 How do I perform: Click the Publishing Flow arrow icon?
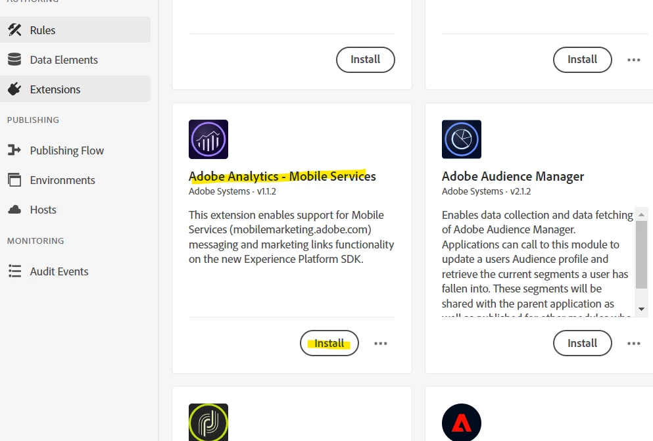[14, 150]
